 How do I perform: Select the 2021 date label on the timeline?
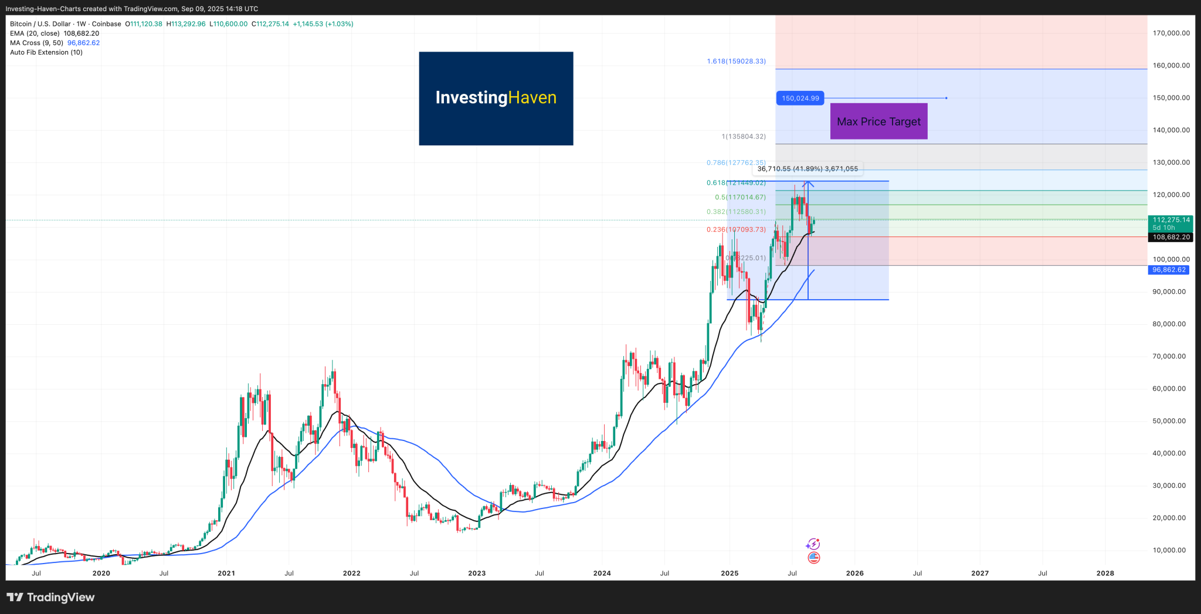click(226, 573)
